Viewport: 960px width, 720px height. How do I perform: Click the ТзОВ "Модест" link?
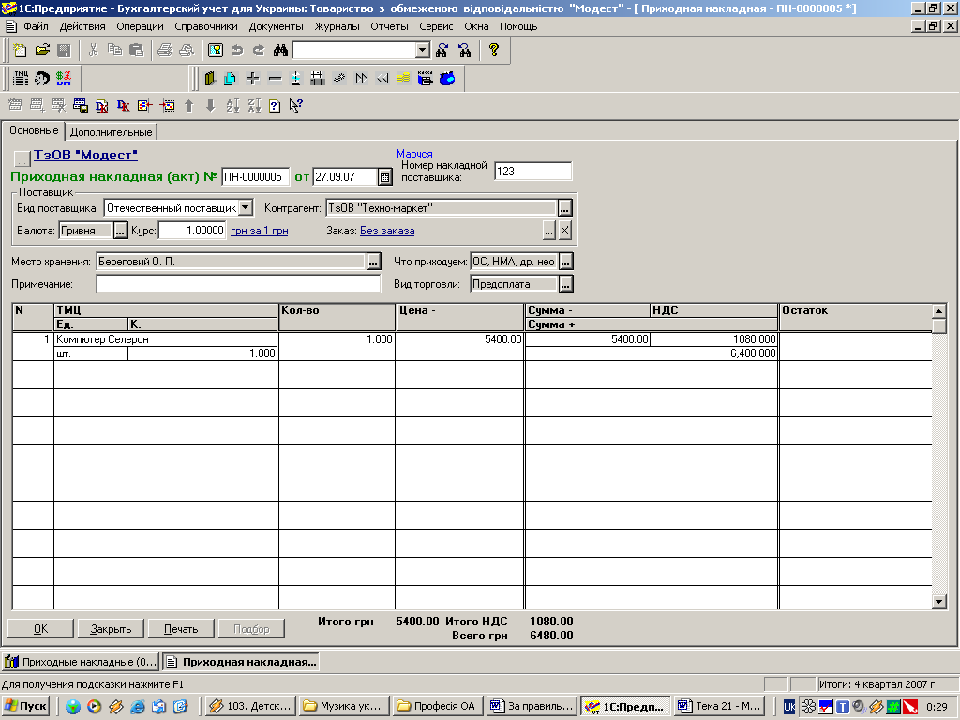[85, 155]
